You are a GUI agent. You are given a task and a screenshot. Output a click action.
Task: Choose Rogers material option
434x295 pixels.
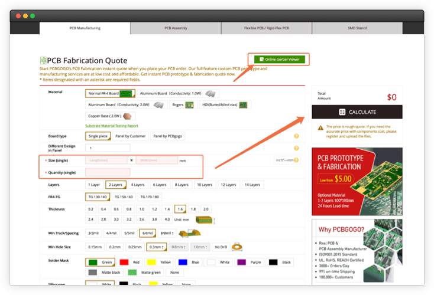(x=183, y=104)
